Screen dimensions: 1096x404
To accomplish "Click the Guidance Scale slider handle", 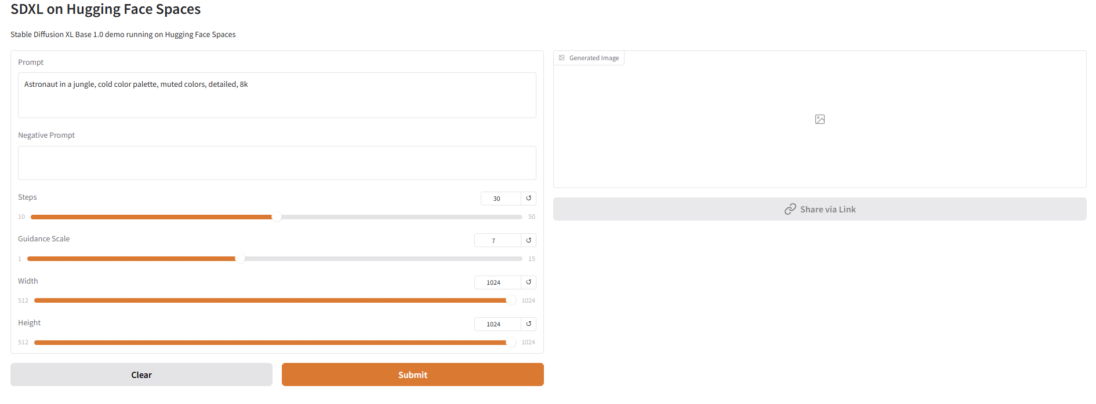I will coord(240,259).
